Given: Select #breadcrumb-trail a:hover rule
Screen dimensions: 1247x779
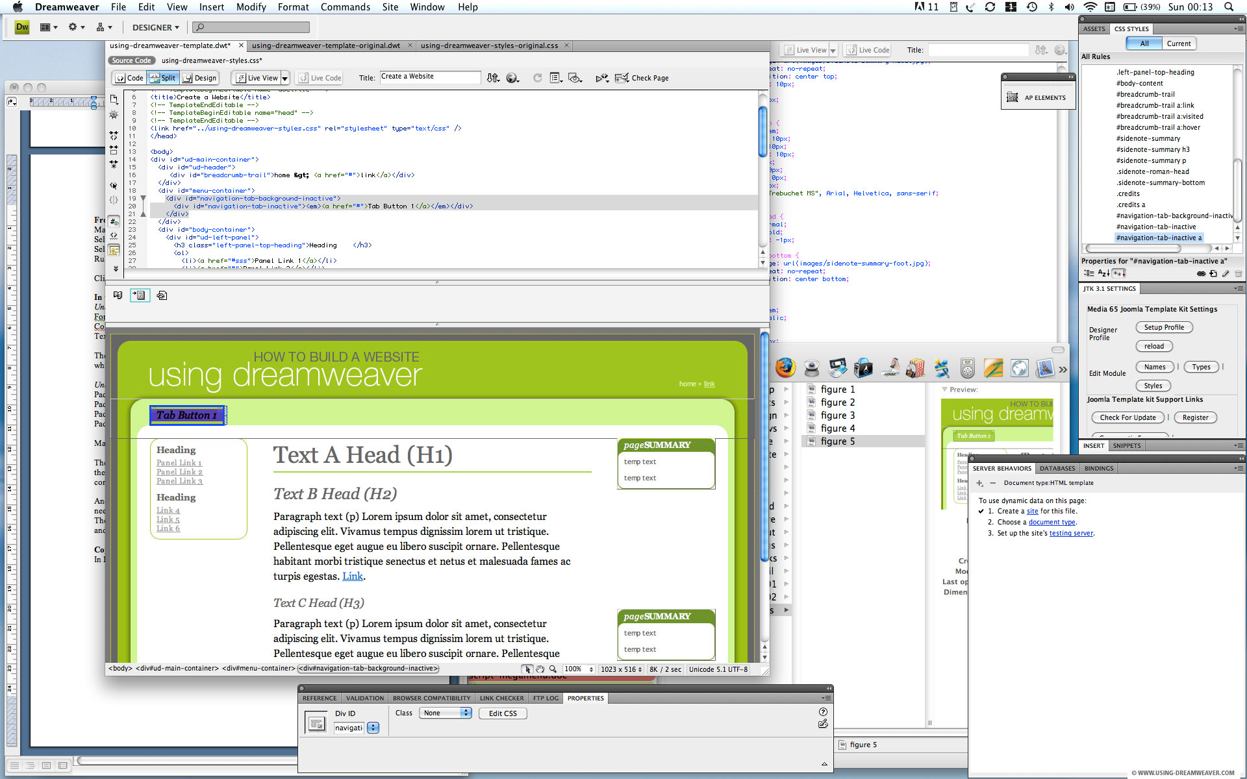Looking at the screenshot, I should (x=1157, y=128).
